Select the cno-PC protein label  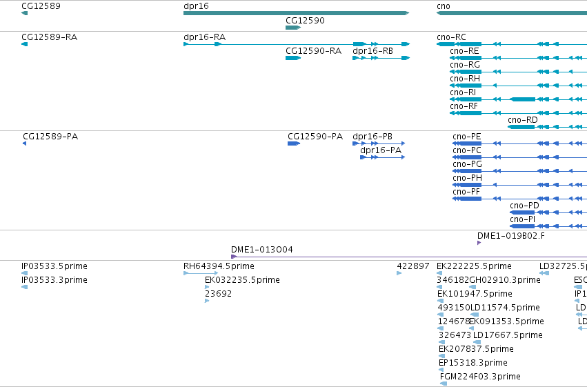click(467, 150)
